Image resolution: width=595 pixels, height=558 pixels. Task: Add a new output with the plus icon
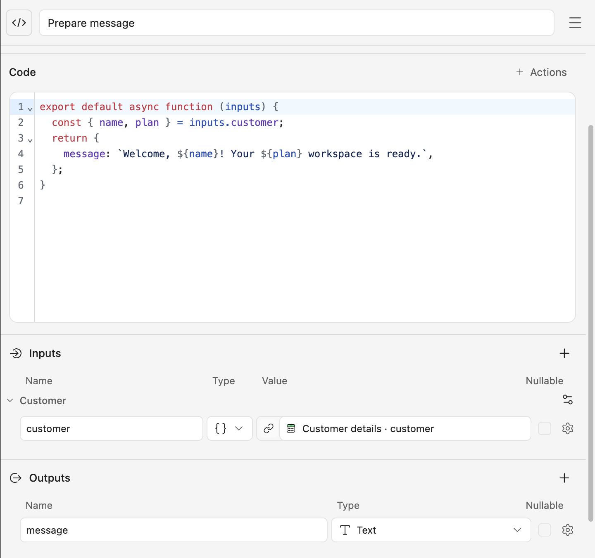click(564, 478)
